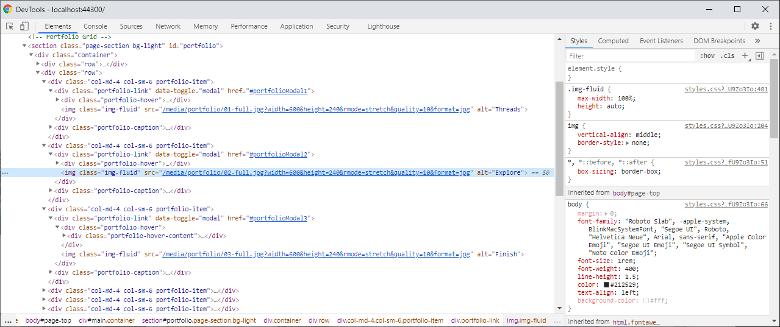Image resolution: width=780 pixels, height=327 pixels.
Task: Click the element.style rule block
Action: coord(668,73)
